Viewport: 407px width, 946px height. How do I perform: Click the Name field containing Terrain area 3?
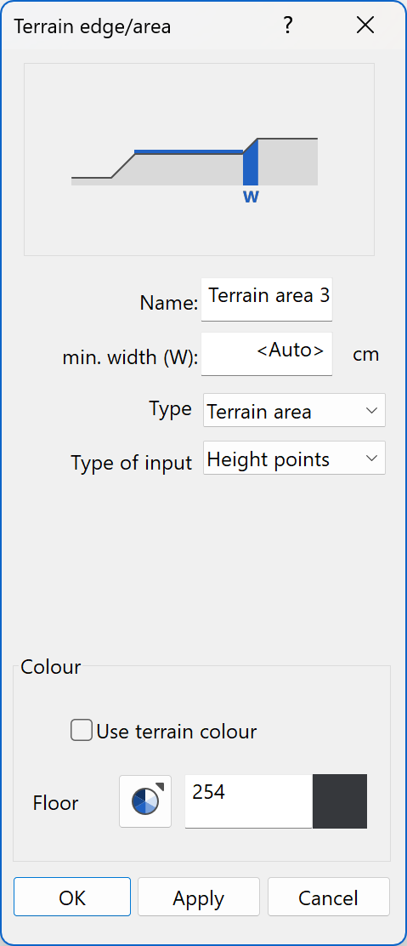point(267,299)
